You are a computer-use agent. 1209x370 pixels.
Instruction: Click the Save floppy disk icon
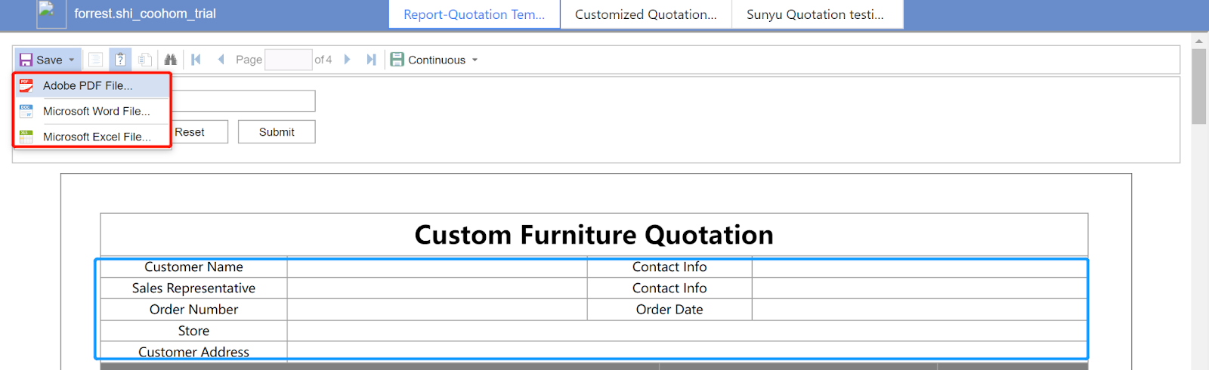26,60
